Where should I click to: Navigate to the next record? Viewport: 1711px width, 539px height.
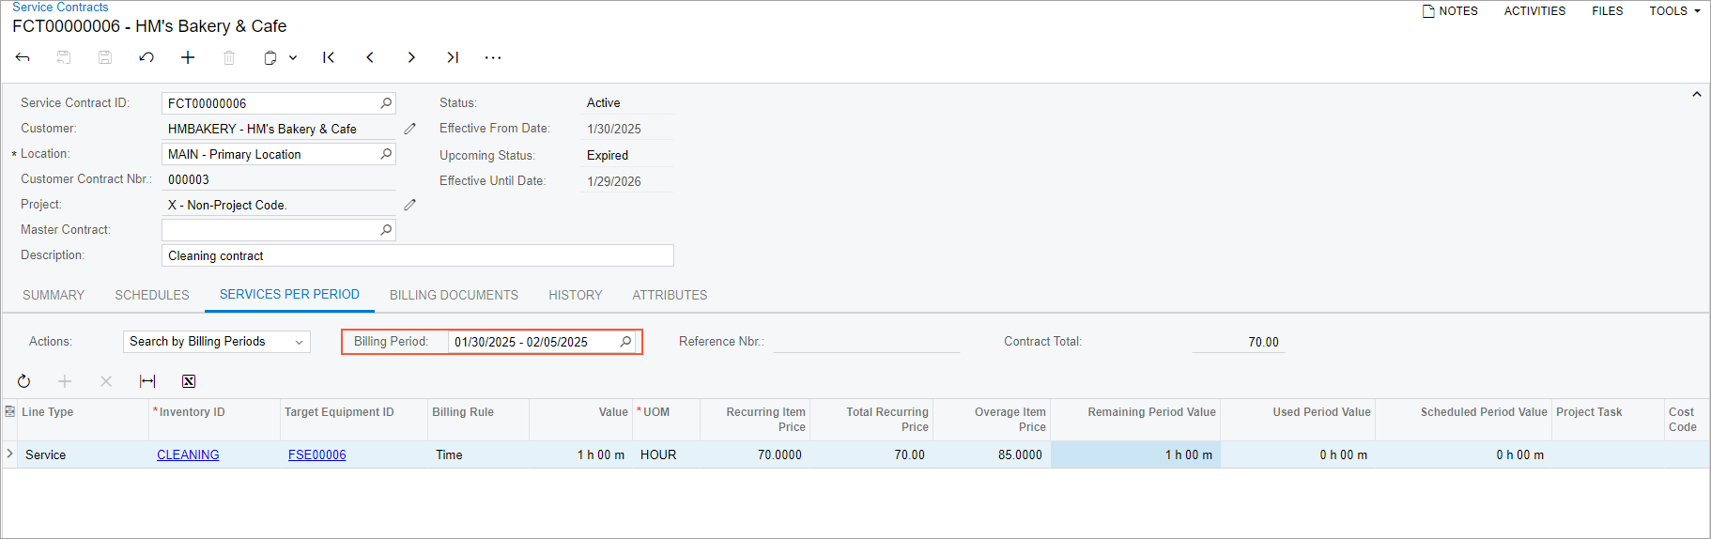click(x=411, y=57)
